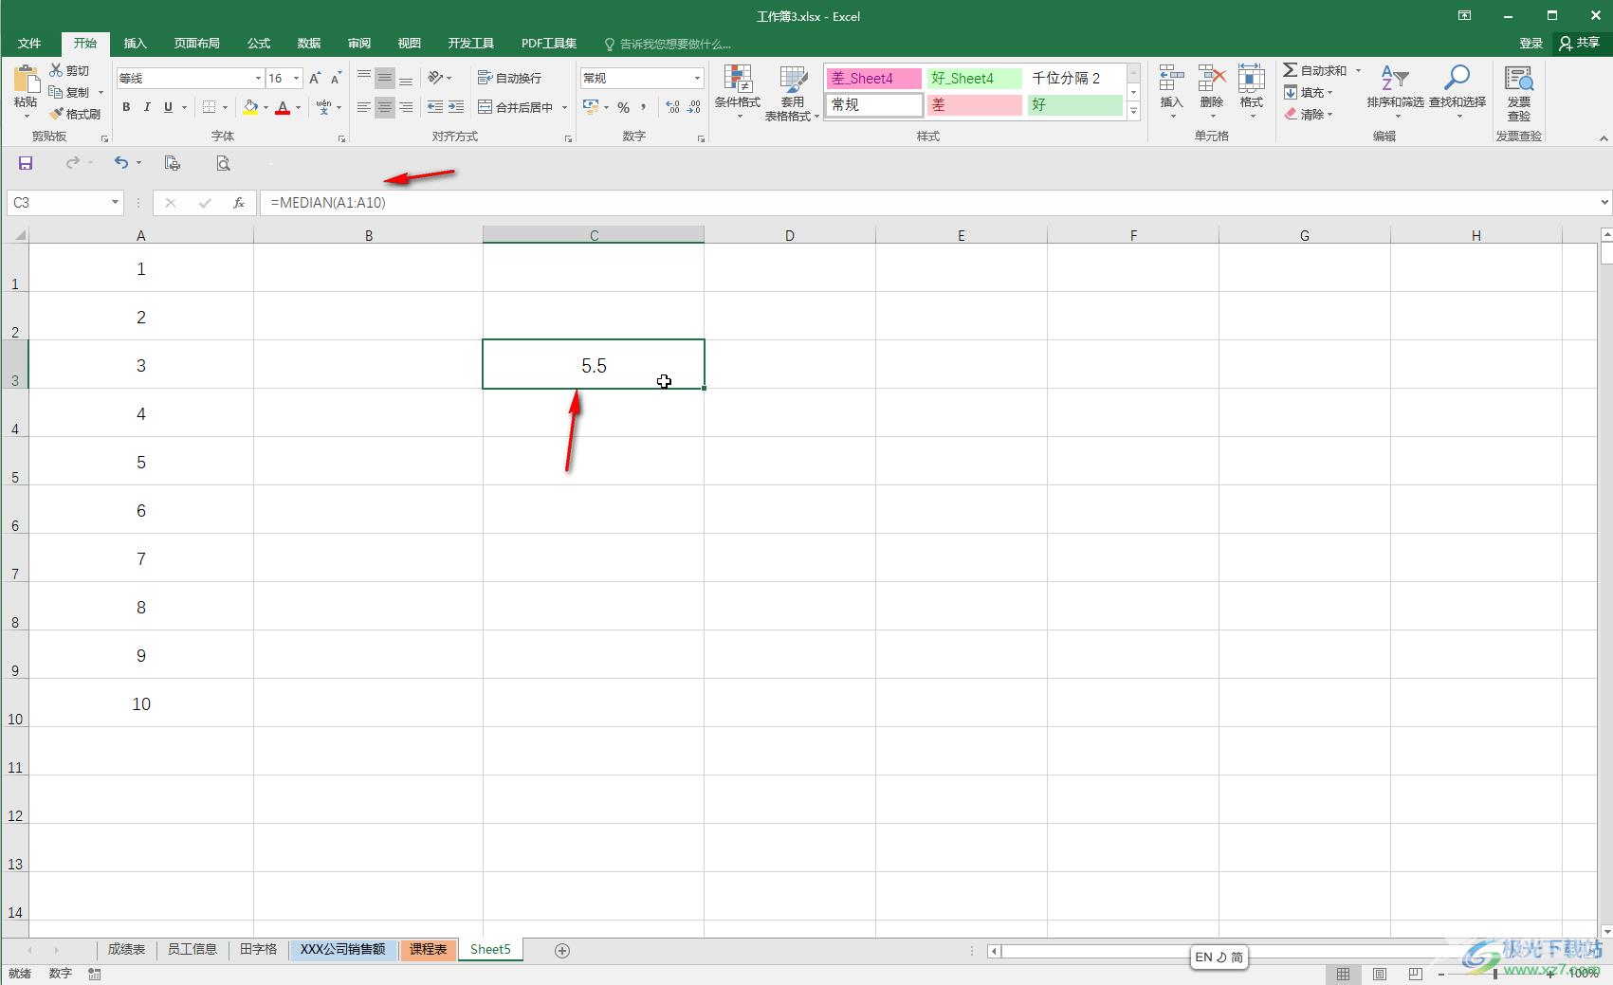The image size is (1613, 985).
Task: Increase decimal places
Action: click(x=673, y=107)
